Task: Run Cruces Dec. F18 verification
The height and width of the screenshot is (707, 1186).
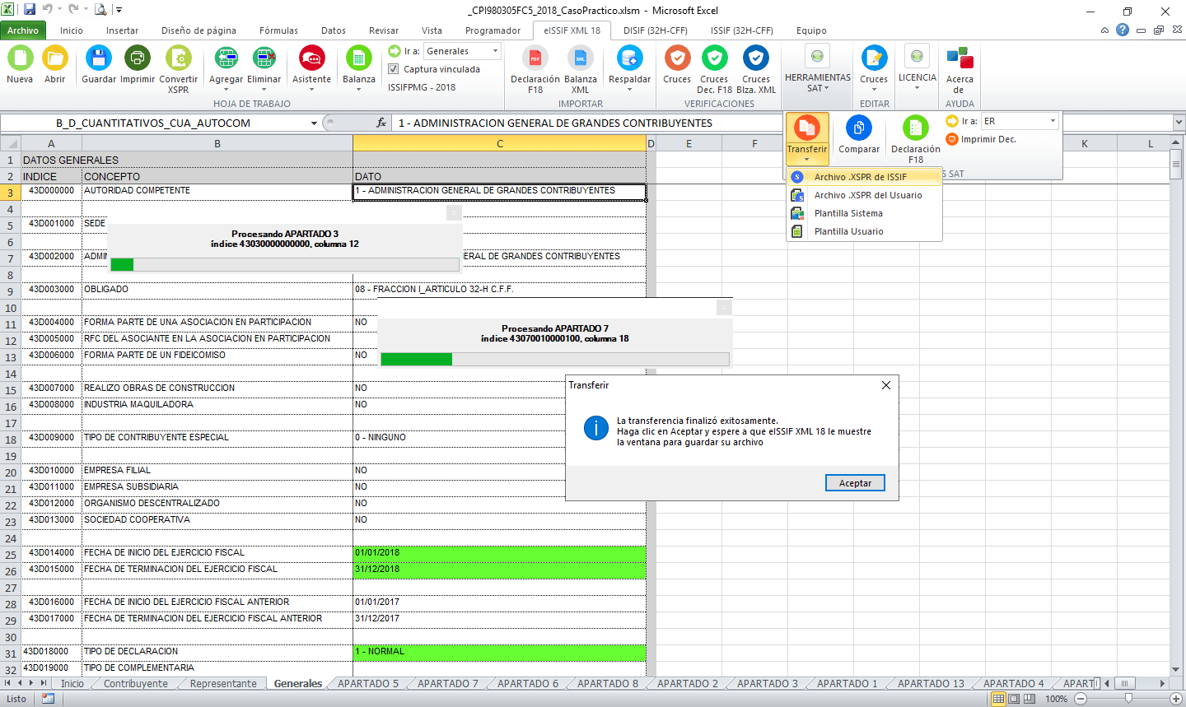Action: pyautogui.click(x=715, y=58)
